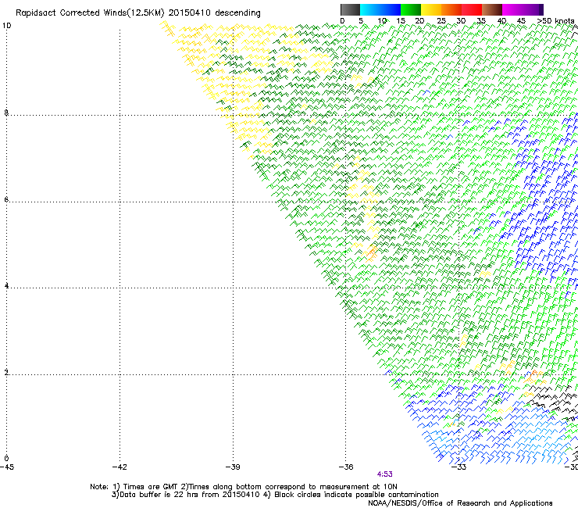Viewport: 578px width, 508px height.
Task: Click the red 30-35 knots color swatch
Action: tap(472, 9)
